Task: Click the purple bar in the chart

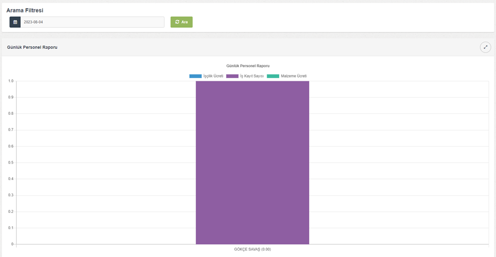Action: click(x=252, y=163)
